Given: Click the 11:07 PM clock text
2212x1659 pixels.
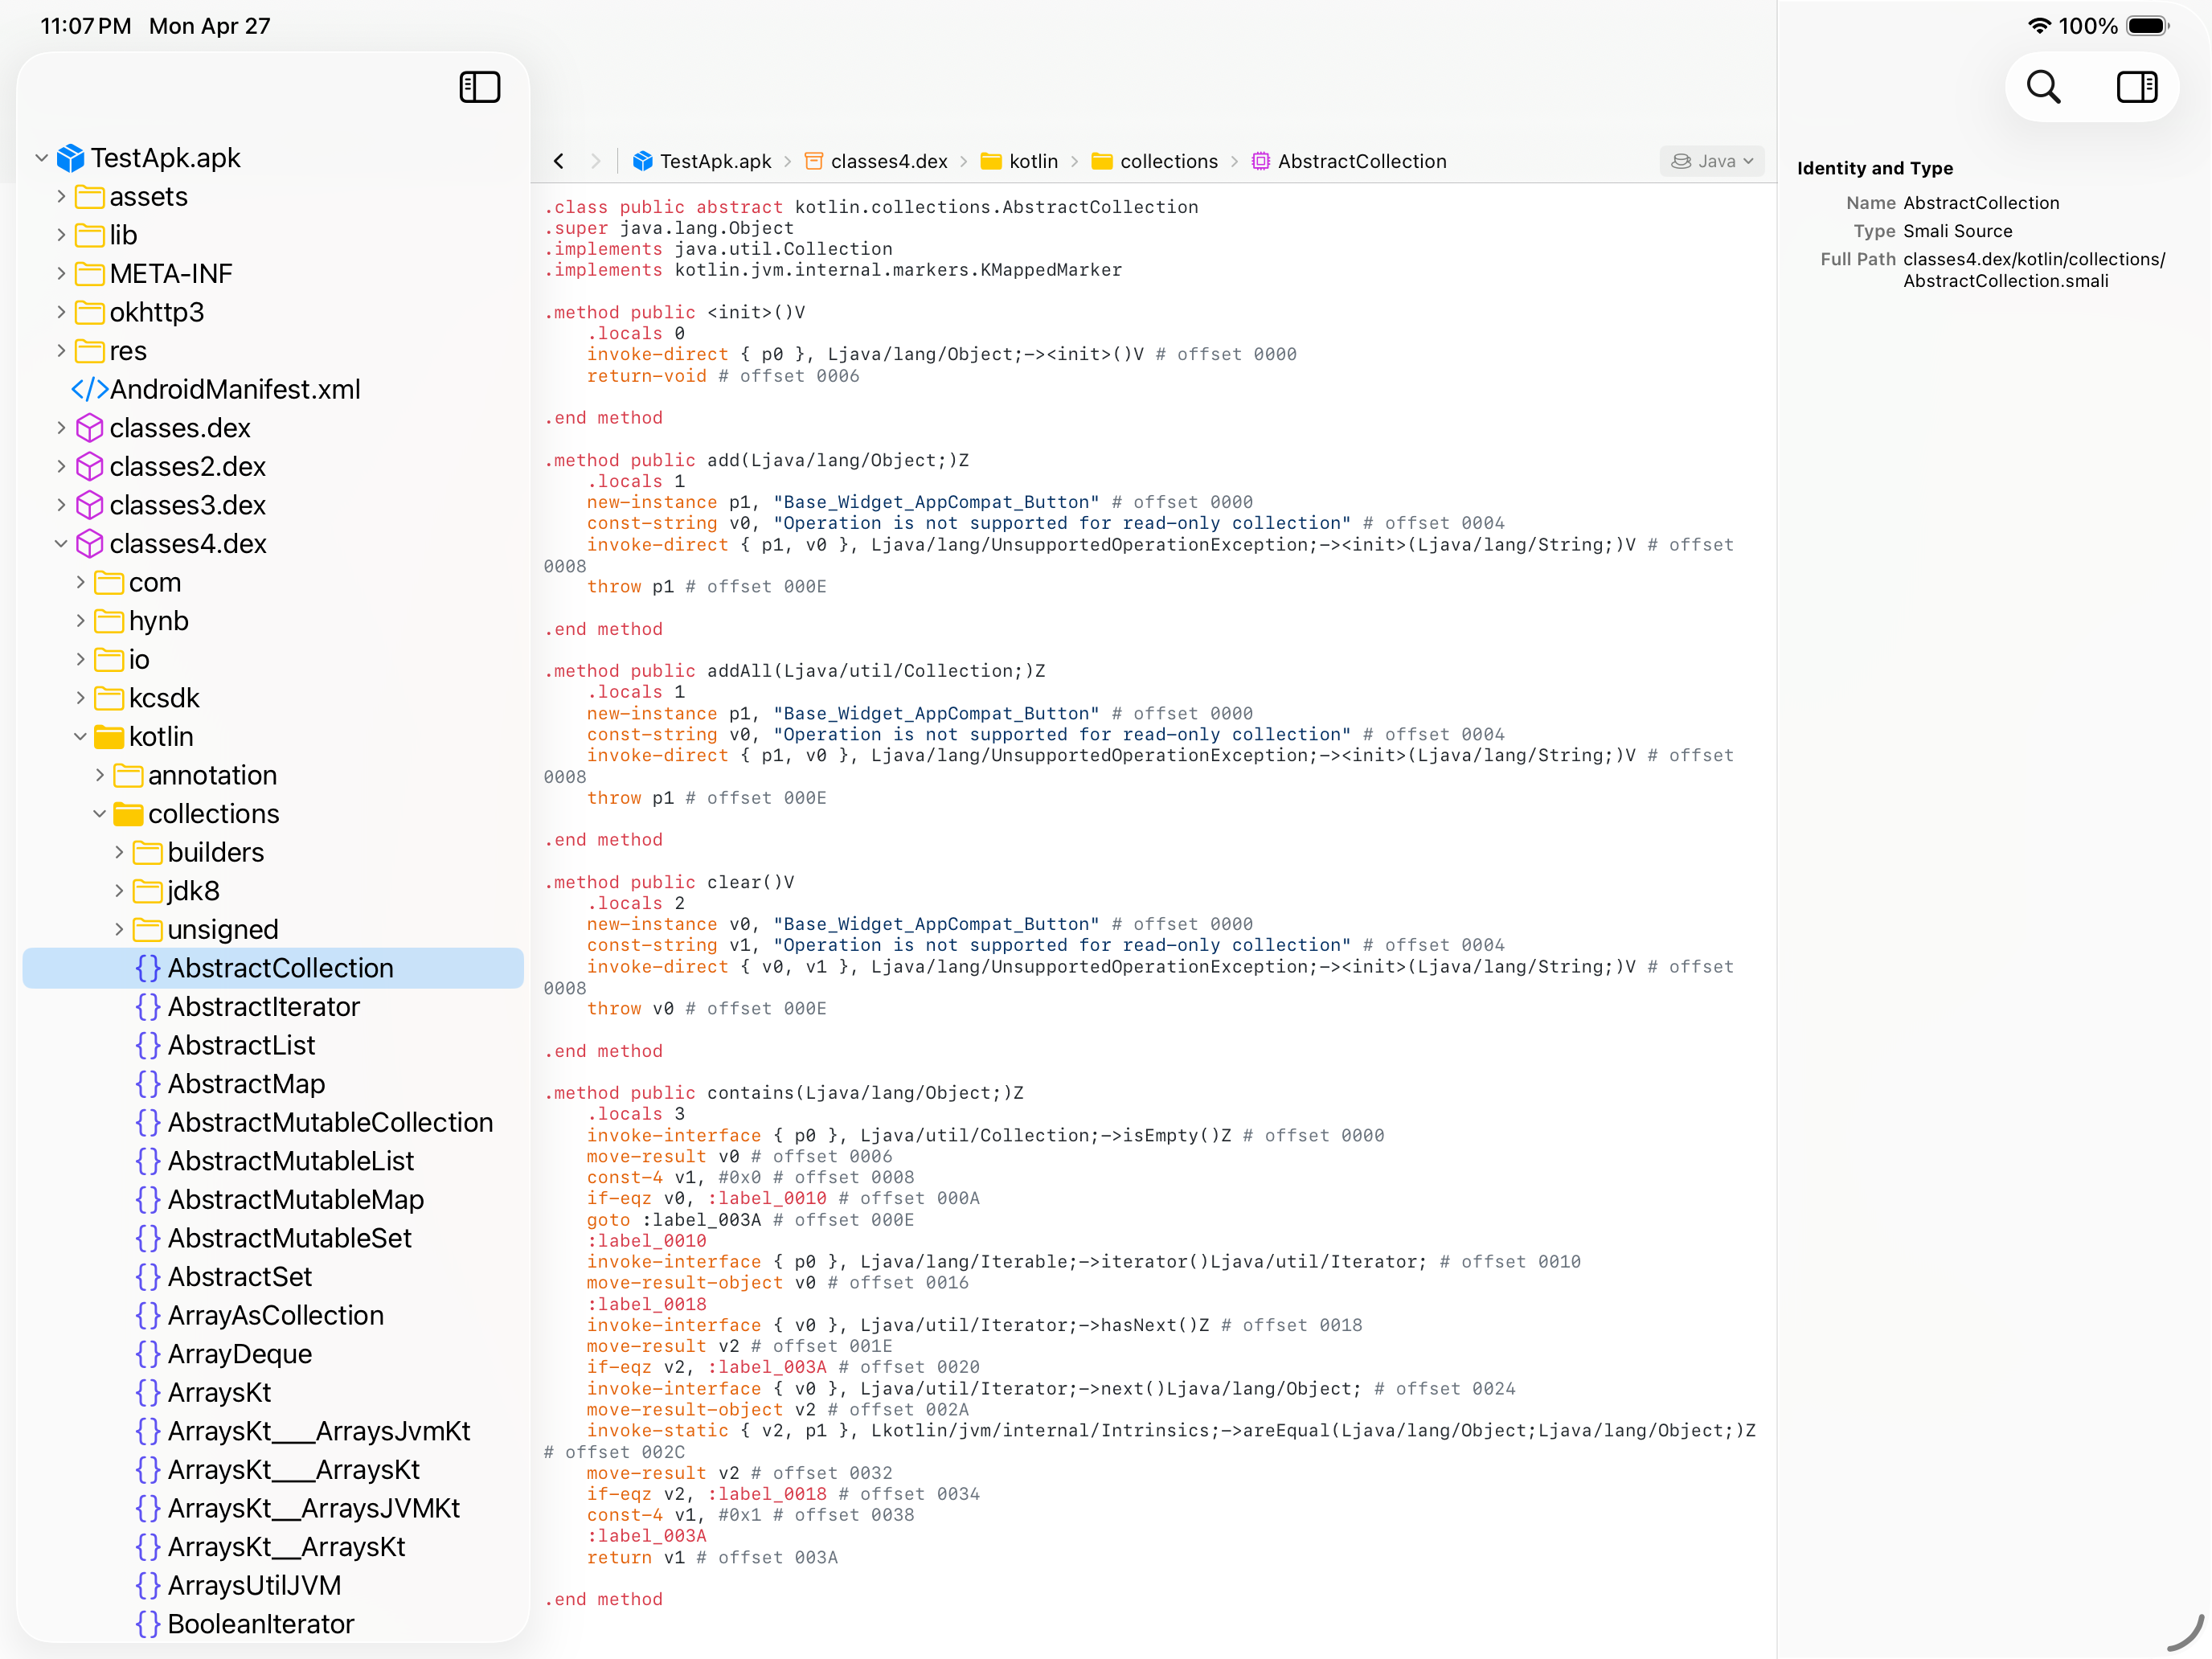Looking at the screenshot, I should (86, 26).
